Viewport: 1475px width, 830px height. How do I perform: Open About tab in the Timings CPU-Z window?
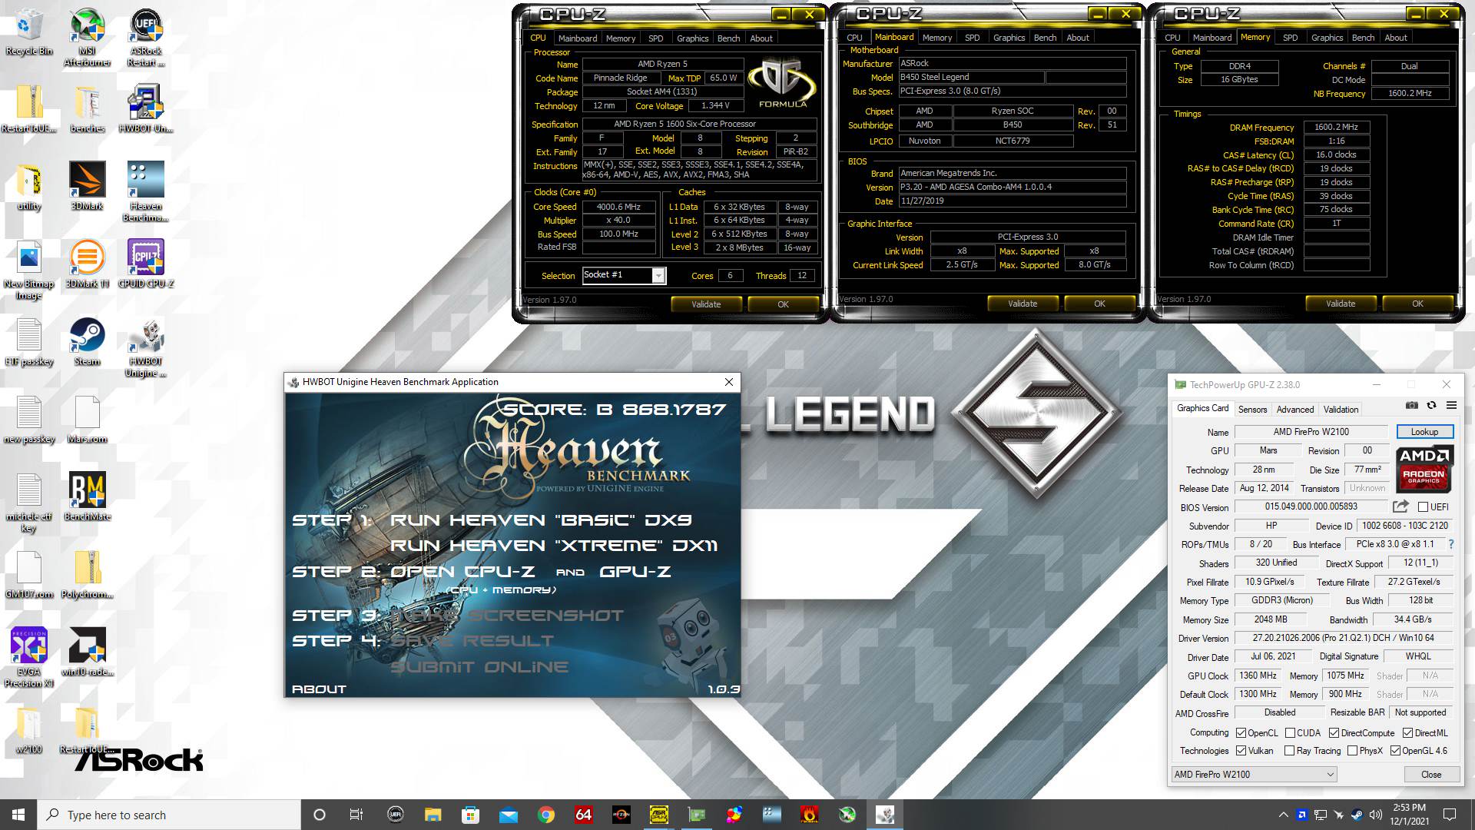coord(1395,38)
